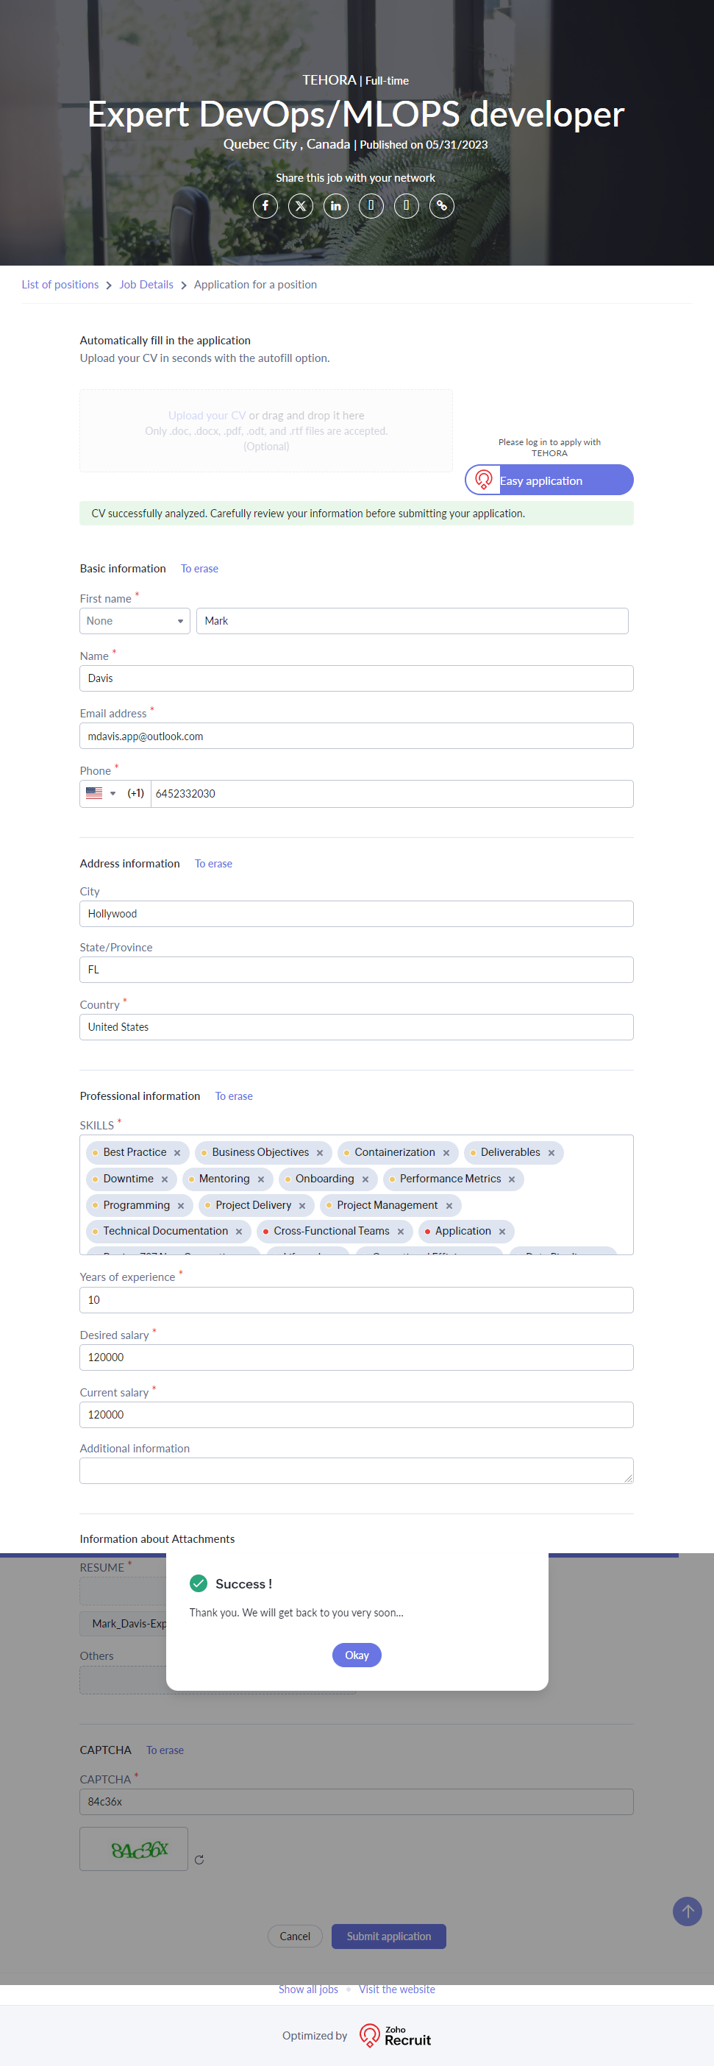
Task: Remove the Mentoring skill tag
Action: pyautogui.click(x=261, y=1179)
